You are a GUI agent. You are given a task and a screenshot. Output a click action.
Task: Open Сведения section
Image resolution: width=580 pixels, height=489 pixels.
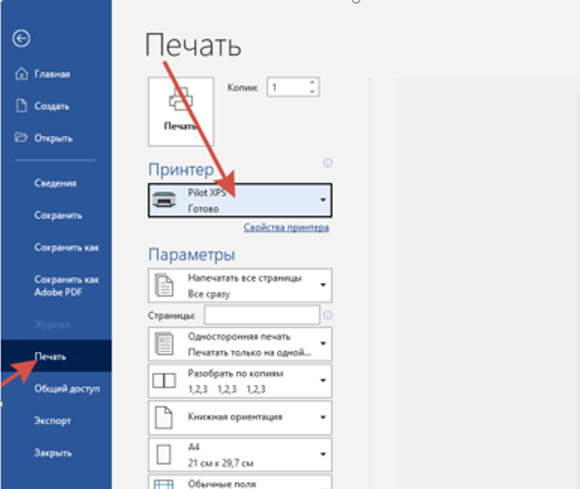[x=55, y=183]
